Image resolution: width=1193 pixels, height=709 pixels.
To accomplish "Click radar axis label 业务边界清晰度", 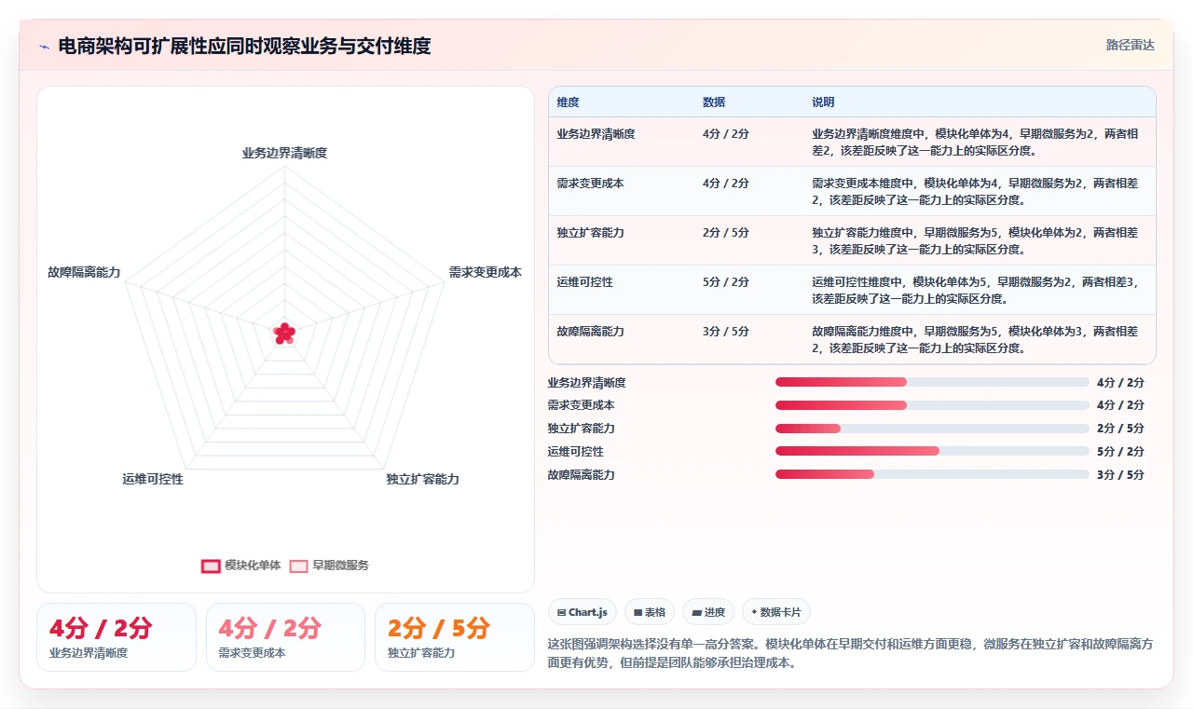I will 284,153.
